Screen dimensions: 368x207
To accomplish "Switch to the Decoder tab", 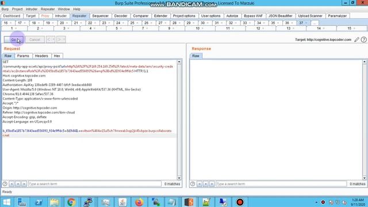I will point(121,16).
